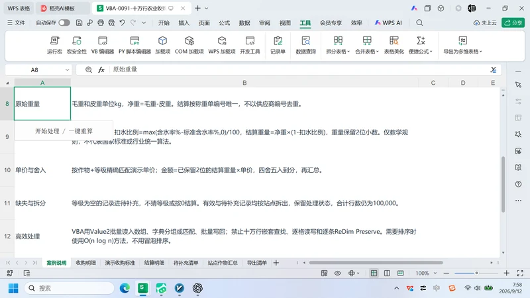530x298 pixels.
Task: Launch the VB 编辑器
Action: click(x=103, y=45)
